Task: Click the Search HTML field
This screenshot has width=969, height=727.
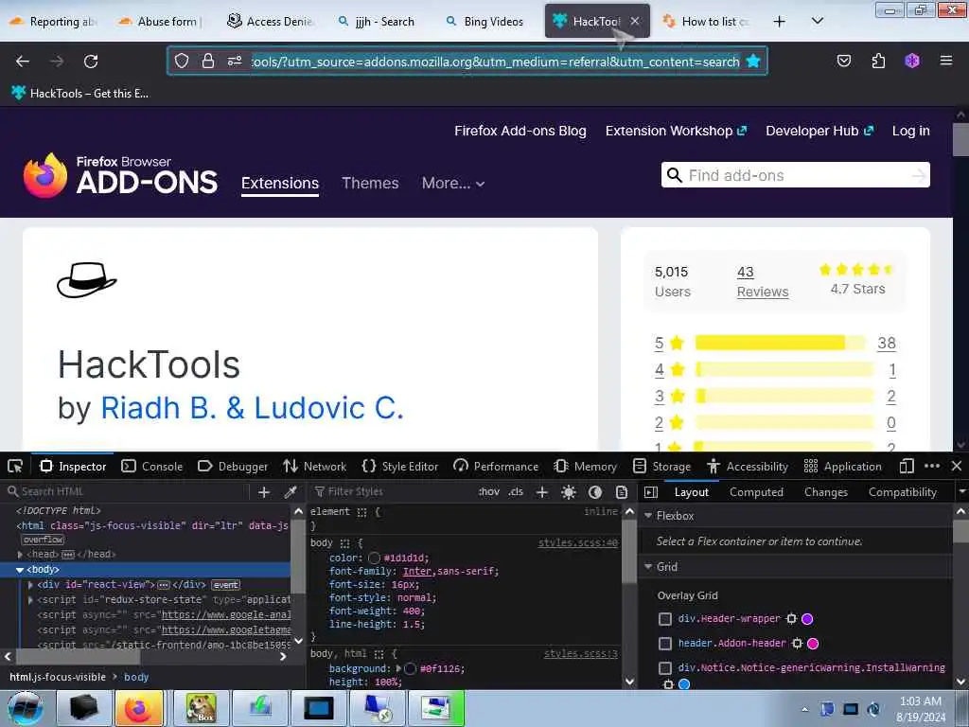Action: (127, 492)
